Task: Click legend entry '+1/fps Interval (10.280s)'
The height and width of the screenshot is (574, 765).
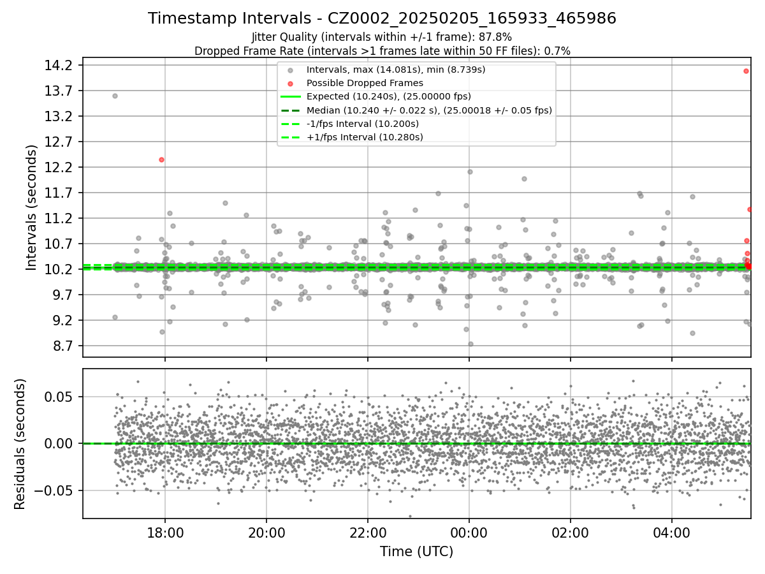Action: coord(365,137)
